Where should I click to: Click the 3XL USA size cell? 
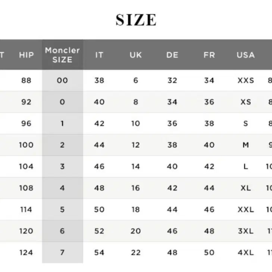coord(246,231)
